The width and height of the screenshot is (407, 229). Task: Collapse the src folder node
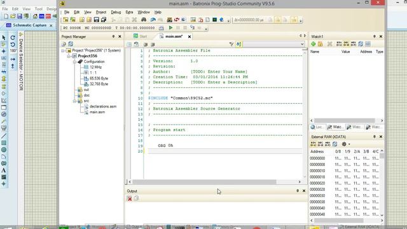74,101
